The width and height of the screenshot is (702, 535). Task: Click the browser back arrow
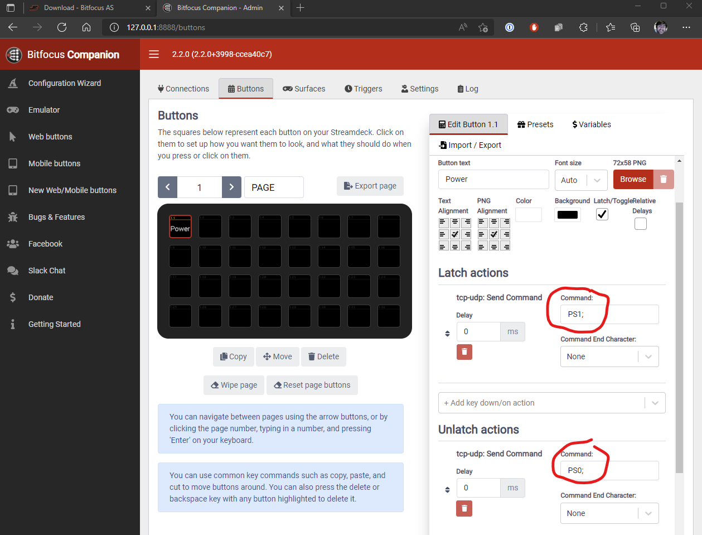pos(13,27)
